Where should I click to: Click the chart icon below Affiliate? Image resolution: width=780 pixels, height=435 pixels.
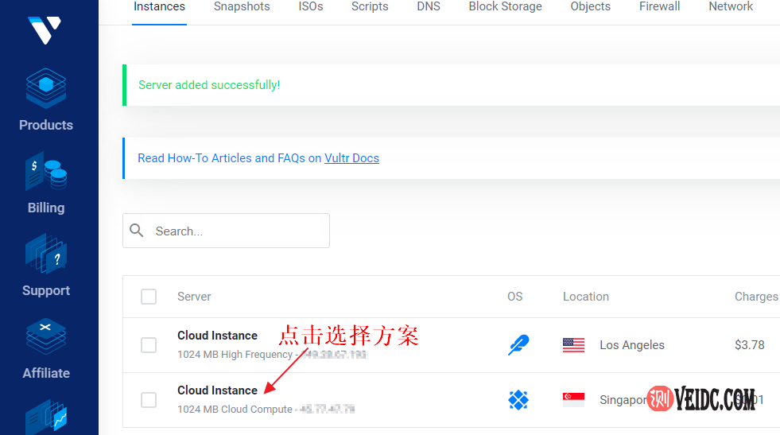click(x=46, y=417)
